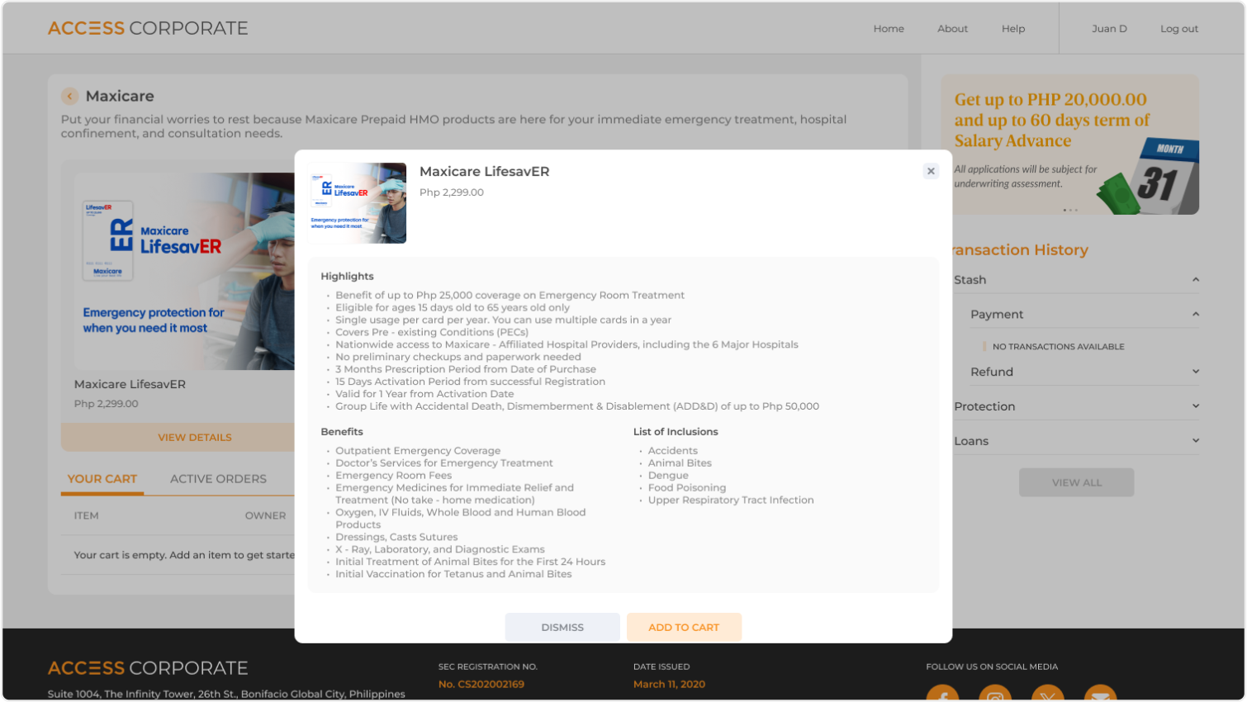The image size is (1247, 702).
Task: Click the 'Your cart is empty' message
Action: [x=184, y=555]
